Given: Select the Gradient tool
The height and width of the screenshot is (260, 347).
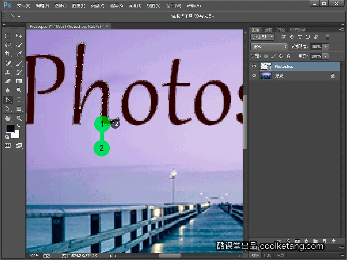Looking at the screenshot, I should pos(19,81).
